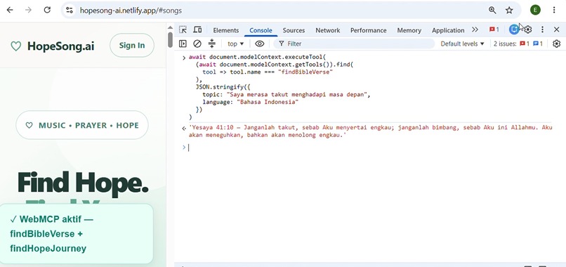This screenshot has width=566, height=267.
Task: Switch to the Performance tab
Action: 369,30
